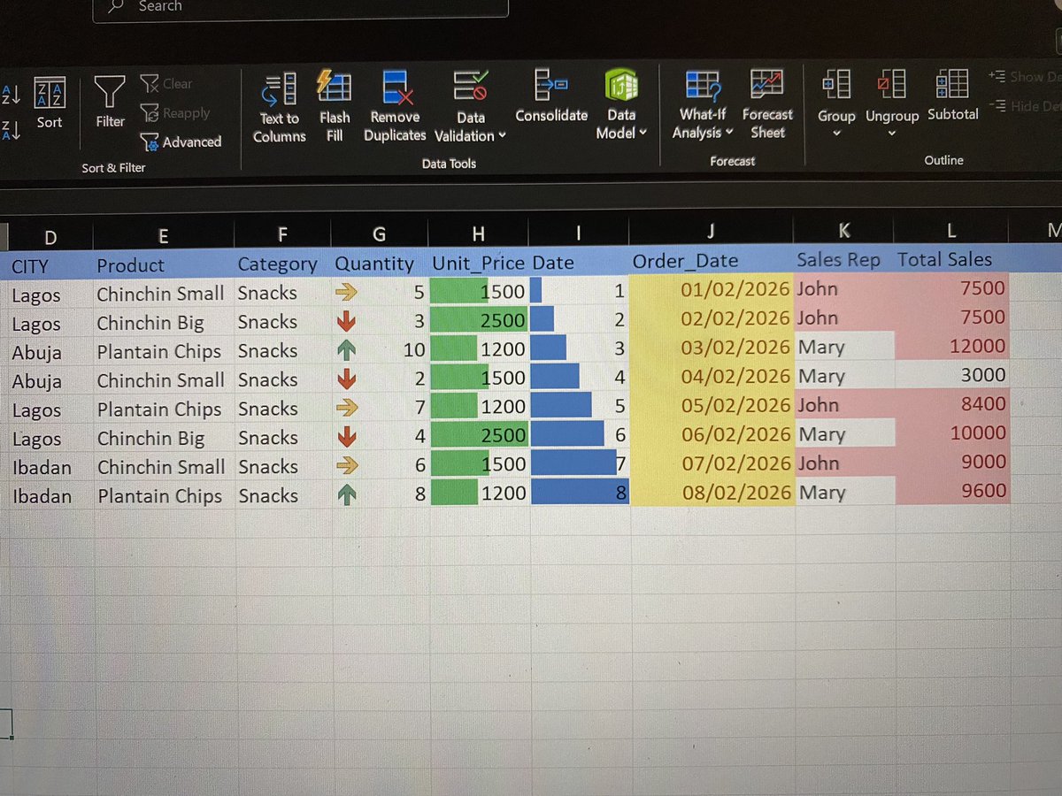Open Advanced filter options

[181, 142]
